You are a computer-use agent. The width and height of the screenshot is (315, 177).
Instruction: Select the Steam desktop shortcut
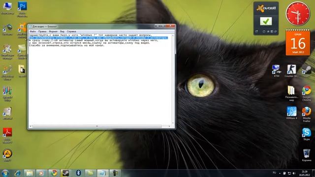[307, 71]
